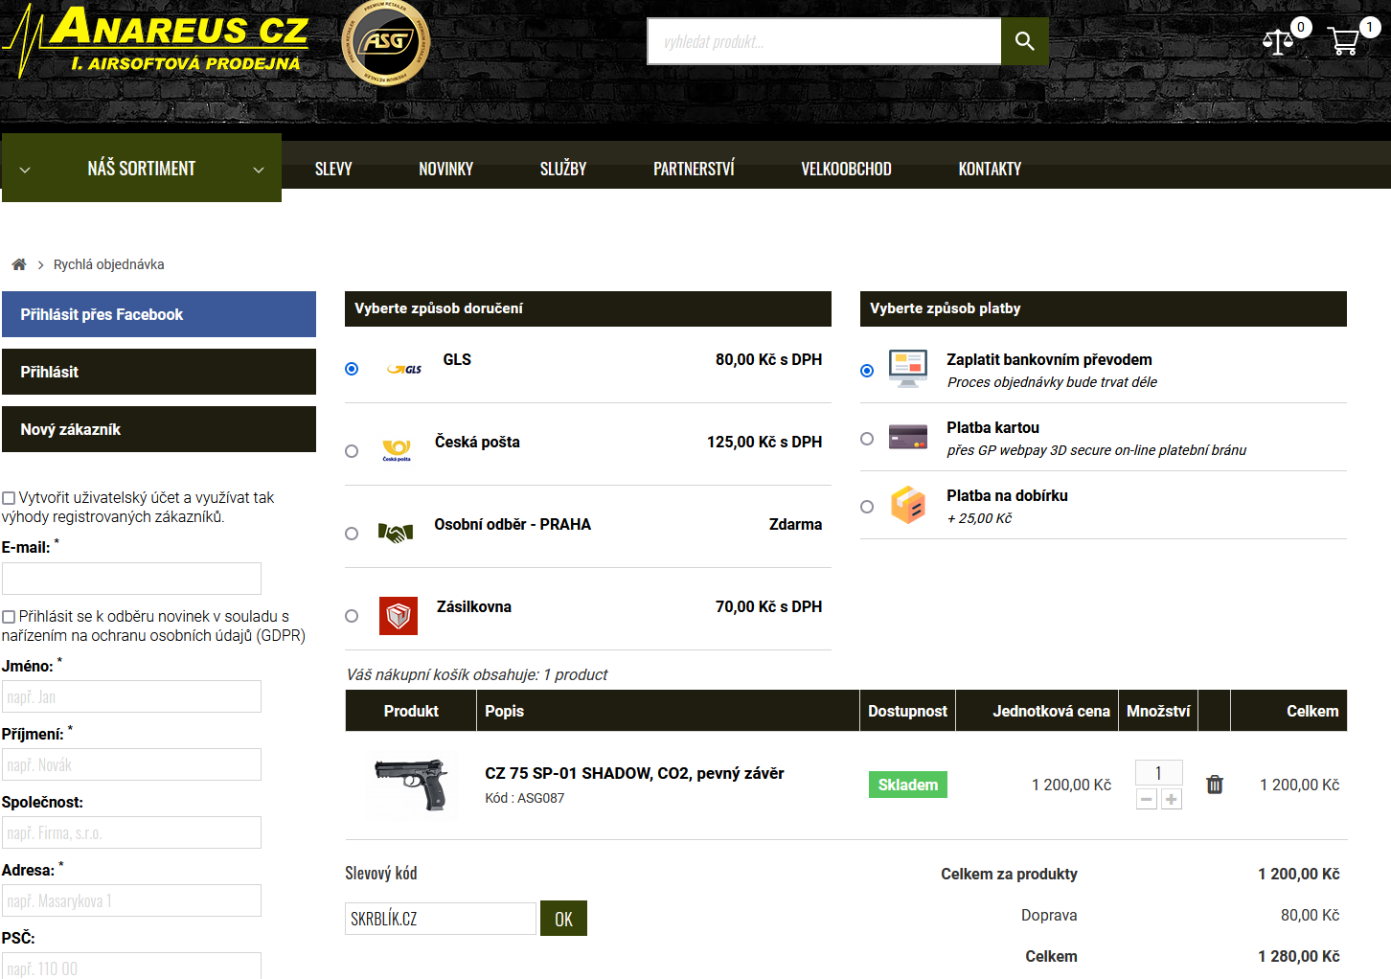Select Zásilkovna delivery option
Image resolution: width=1391 pixels, height=979 pixels.
[352, 616]
